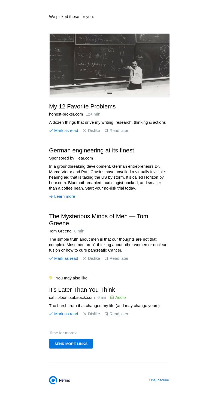
Task: Mark Mysterious Minds of Men as read
Action: click(x=66, y=258)
